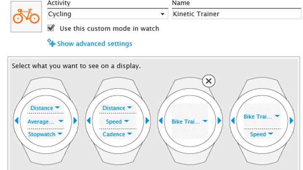Click right arrow on first watch display
The image size is (303, 170).
point(75,121)
